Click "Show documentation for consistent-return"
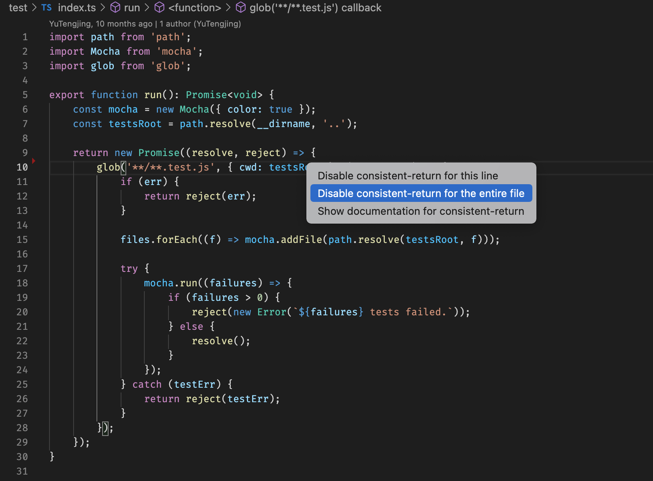 (421, 211)
